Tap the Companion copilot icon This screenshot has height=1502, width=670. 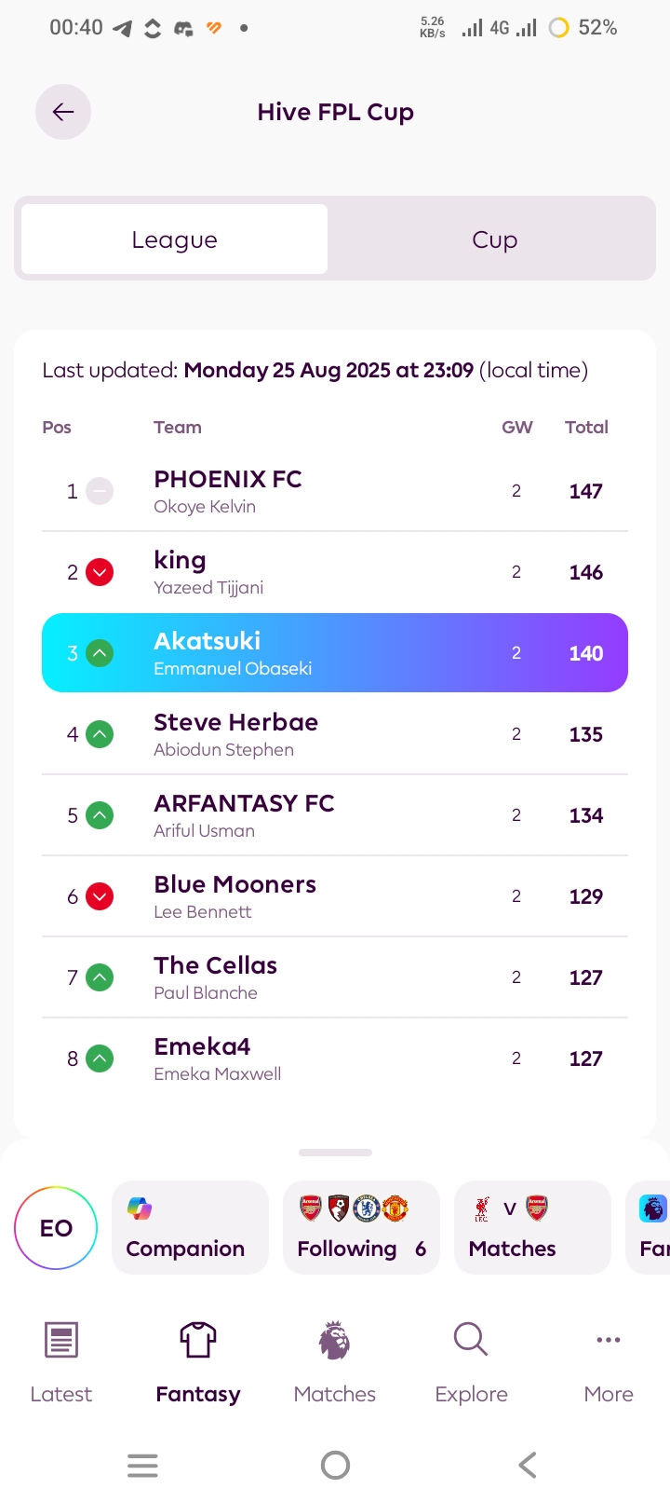(x=140, y=1208)
